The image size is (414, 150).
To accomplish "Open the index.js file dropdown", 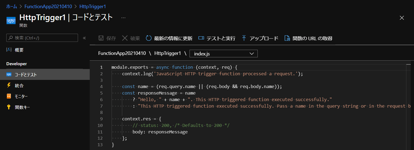I will coord(224,54).
